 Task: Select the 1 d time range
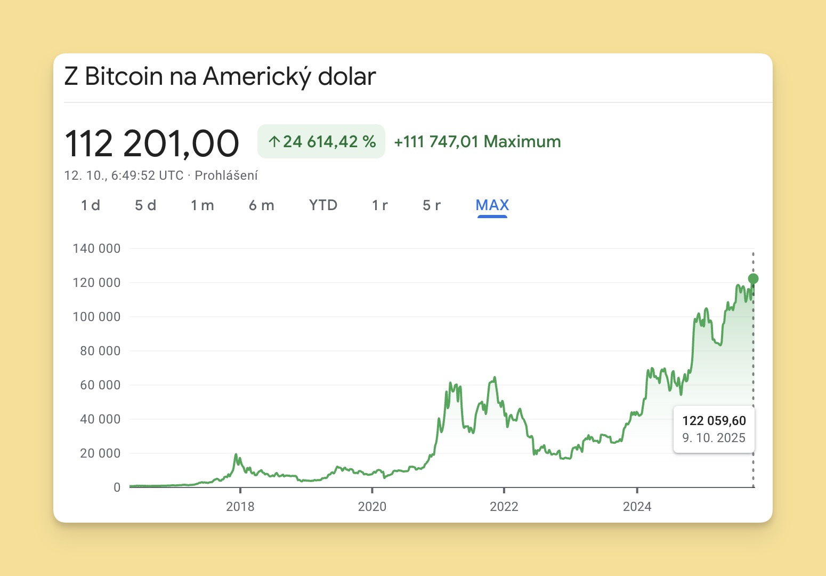pos(91,205)
